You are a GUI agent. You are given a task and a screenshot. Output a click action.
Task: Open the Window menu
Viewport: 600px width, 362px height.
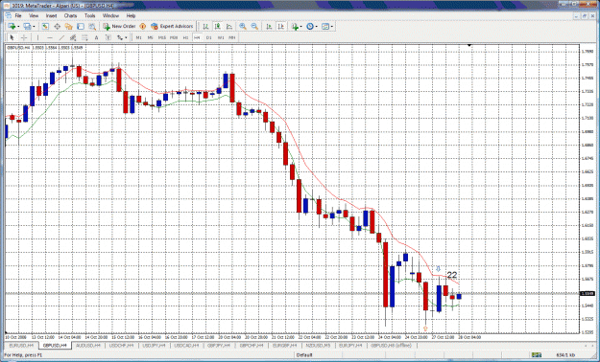[110, 15]
